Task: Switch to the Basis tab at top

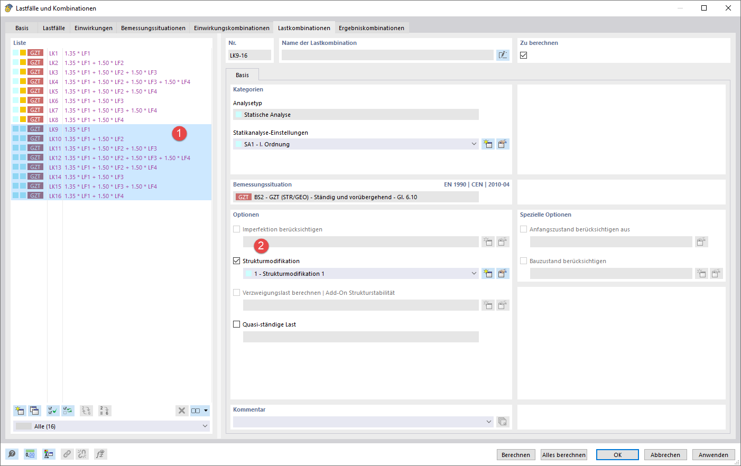Action: click(22, 28)
